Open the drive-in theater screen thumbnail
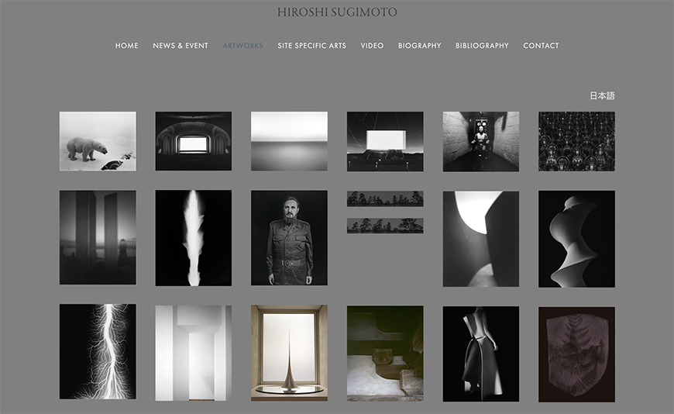 tap(385, 142)
